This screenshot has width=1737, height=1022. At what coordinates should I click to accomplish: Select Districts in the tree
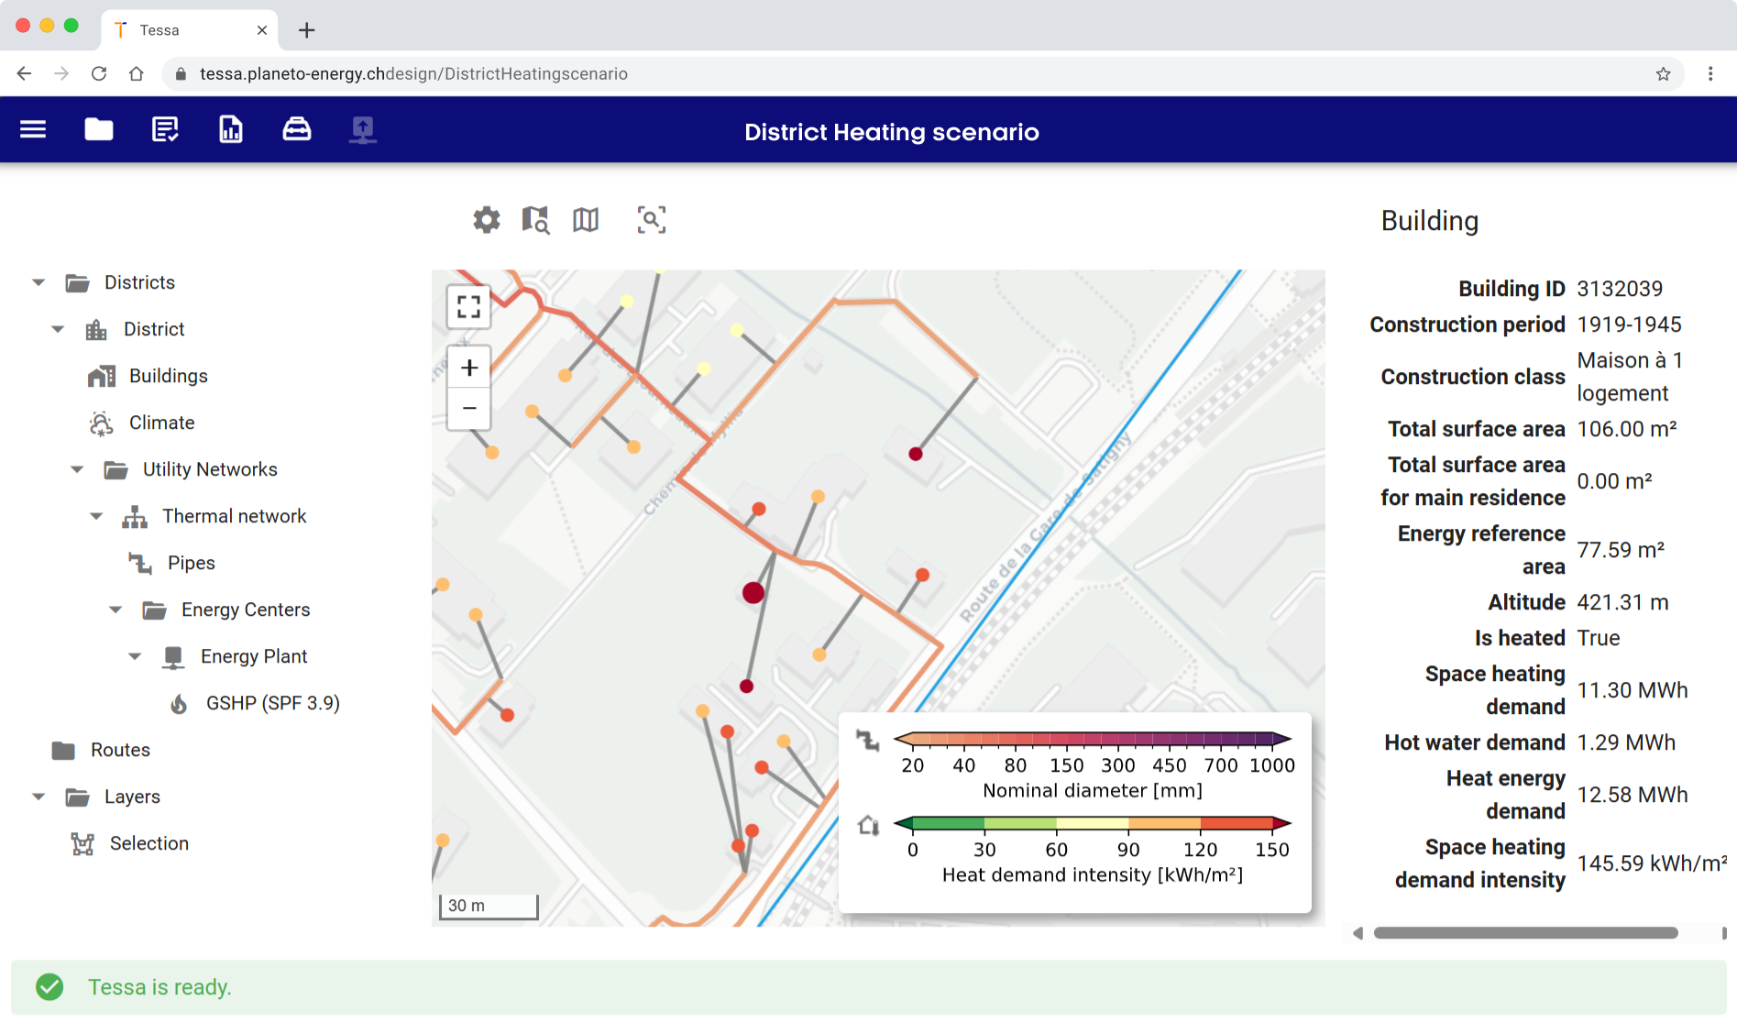[x=139, y=282]
